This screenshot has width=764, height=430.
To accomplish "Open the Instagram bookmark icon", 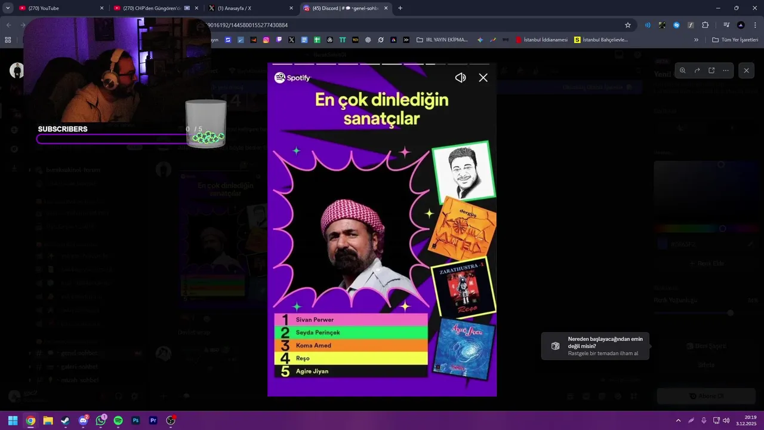I will coord(266,40).
